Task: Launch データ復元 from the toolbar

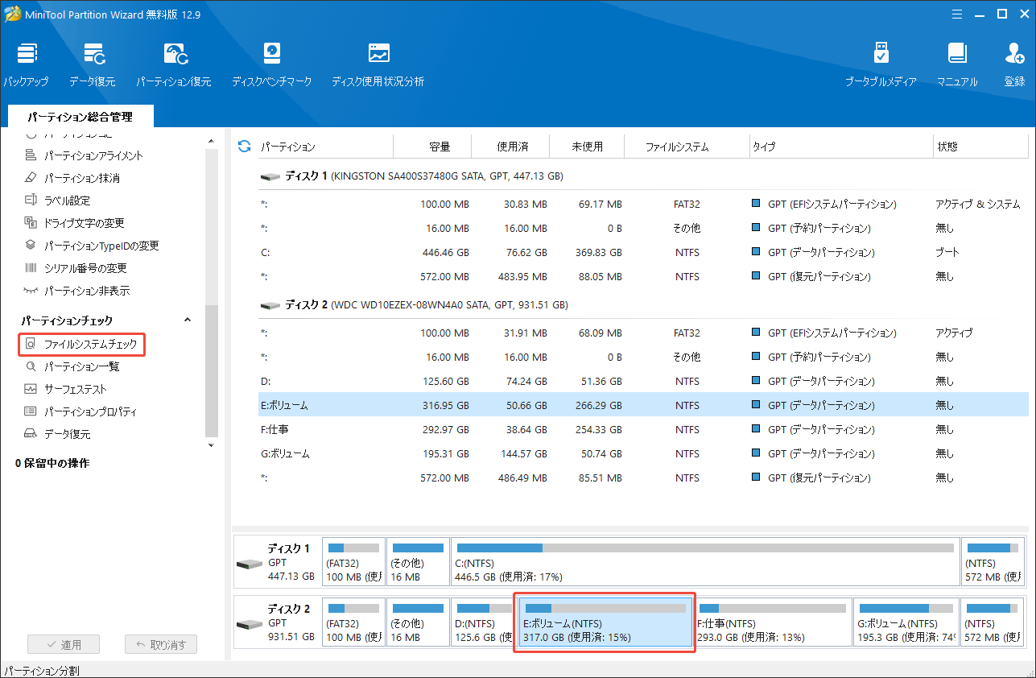Action: point(92,64)
